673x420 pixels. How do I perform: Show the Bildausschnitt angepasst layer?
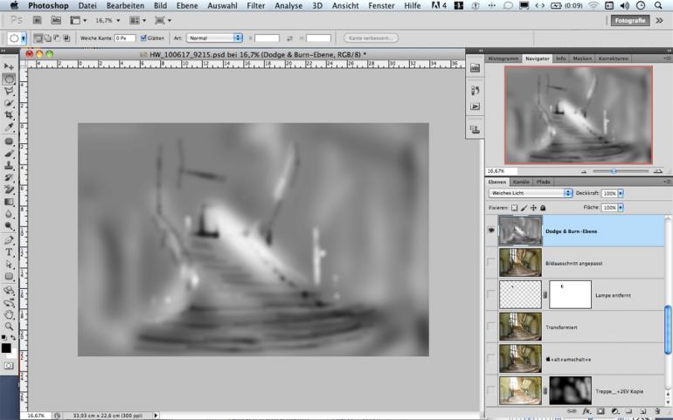(x=491, y=263)
